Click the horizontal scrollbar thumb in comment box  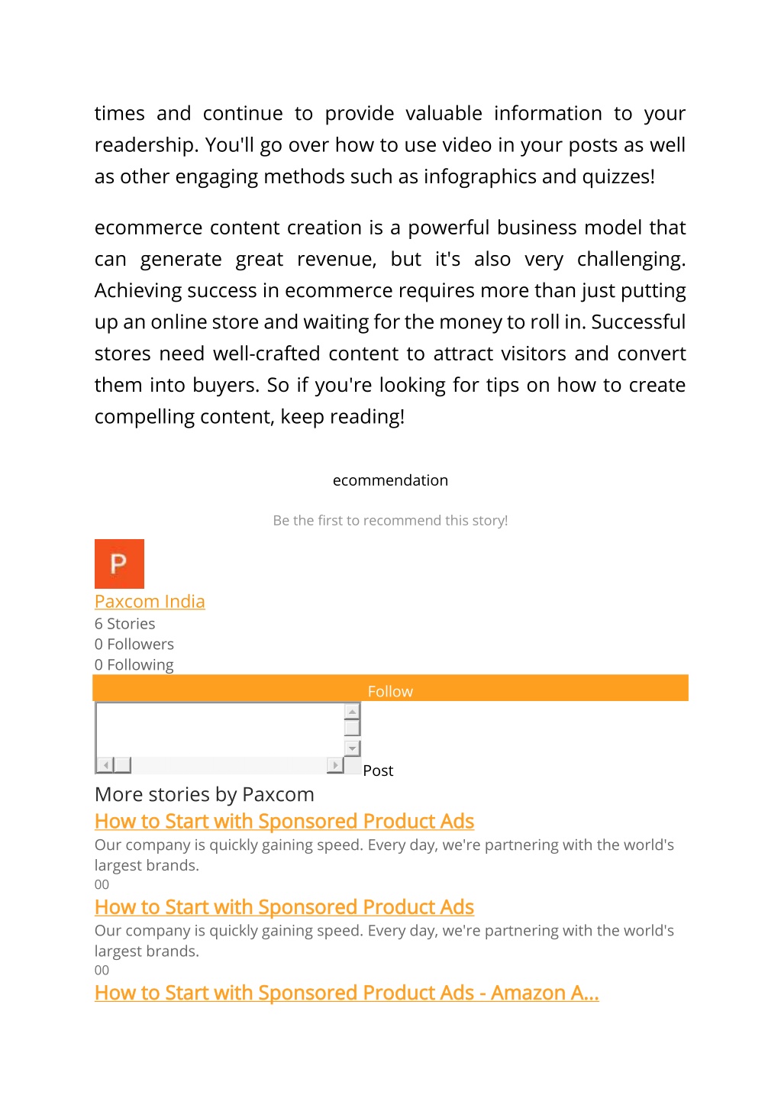[x=122, y=764]
